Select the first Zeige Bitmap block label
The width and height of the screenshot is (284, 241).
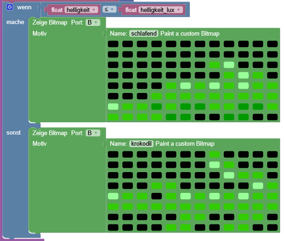[50, 23]
